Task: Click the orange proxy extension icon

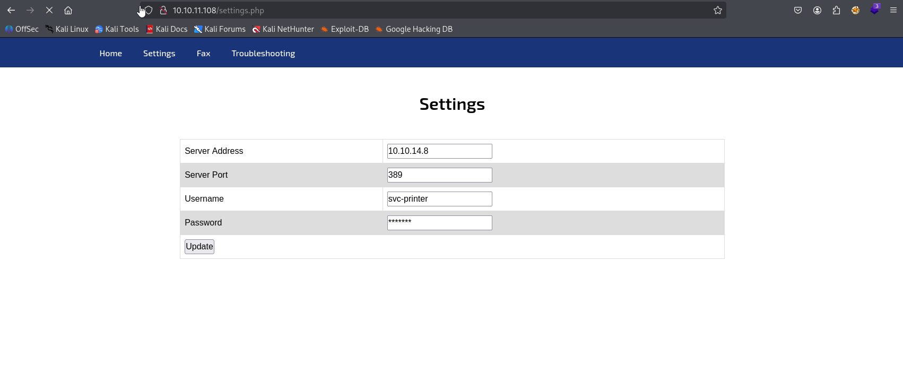Action: coord(855,10)
